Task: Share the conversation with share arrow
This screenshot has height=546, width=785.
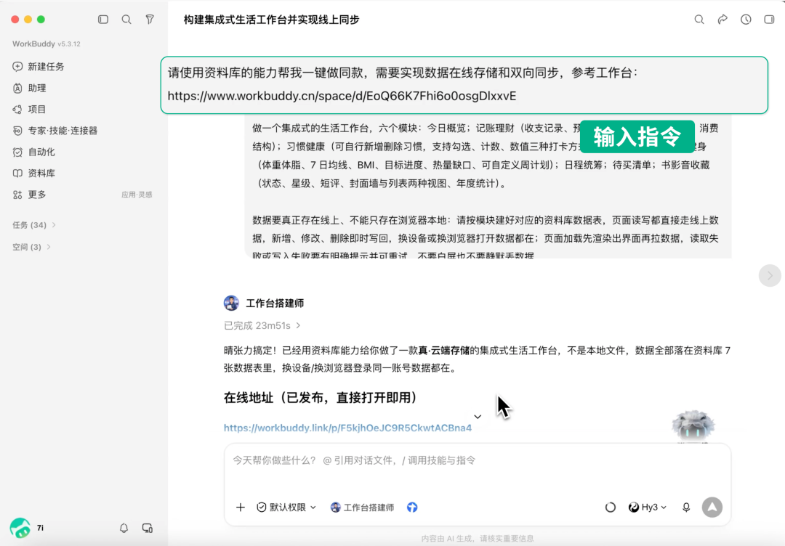Action: click(722, 20)
